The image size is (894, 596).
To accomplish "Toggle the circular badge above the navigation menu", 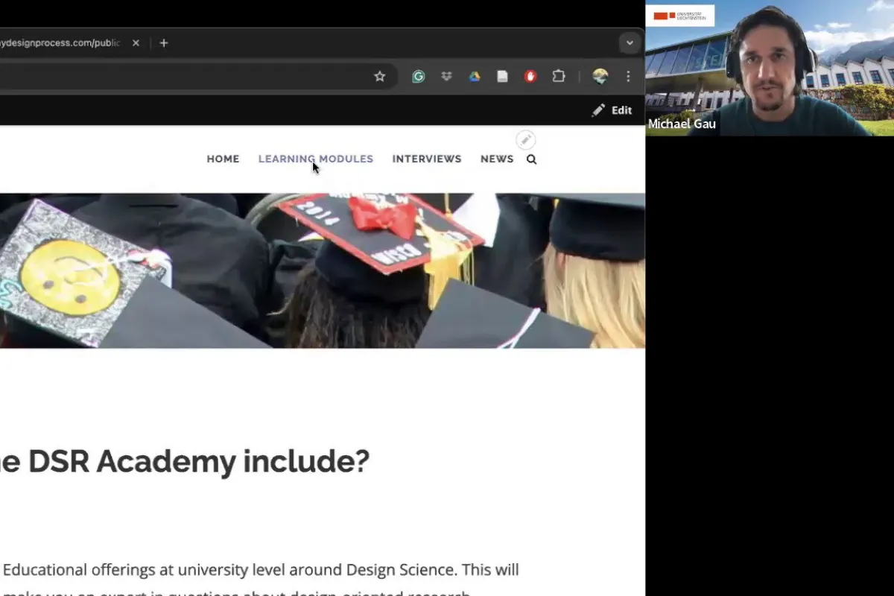I will pyautogui.click(x=525, y=139).
